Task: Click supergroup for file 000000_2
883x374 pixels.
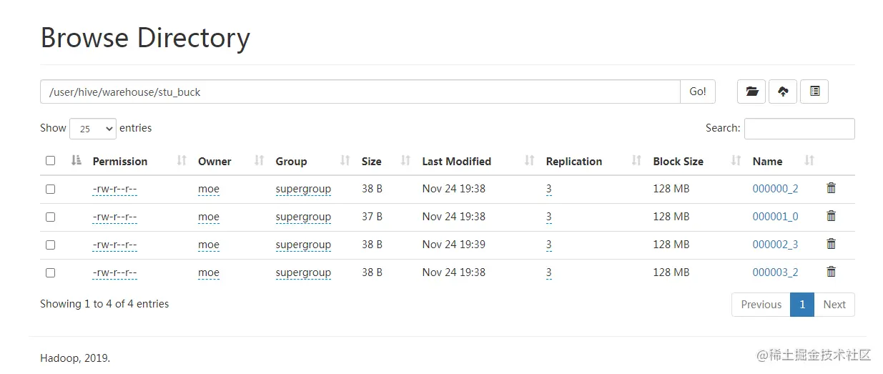Action: pos(303,190)
